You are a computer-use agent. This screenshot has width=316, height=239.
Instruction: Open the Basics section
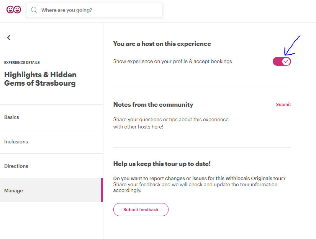[x=52, y=117]
